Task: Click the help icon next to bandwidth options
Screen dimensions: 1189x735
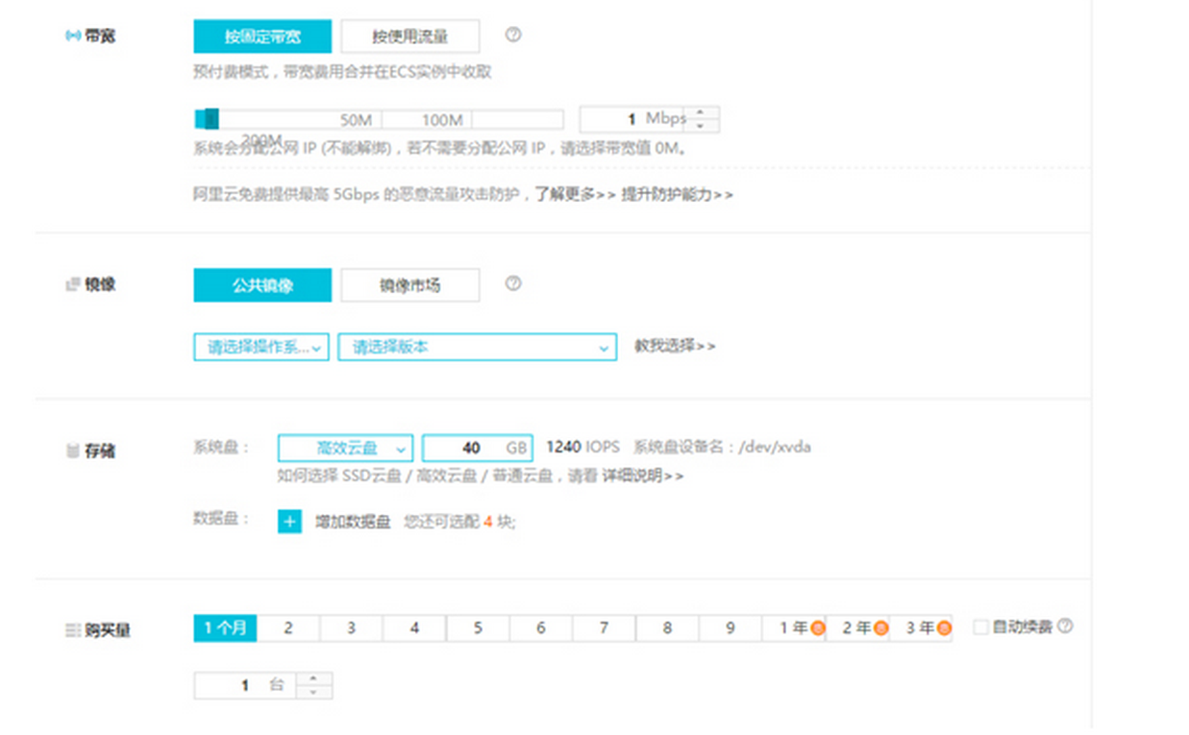Action: pos(513,35)
